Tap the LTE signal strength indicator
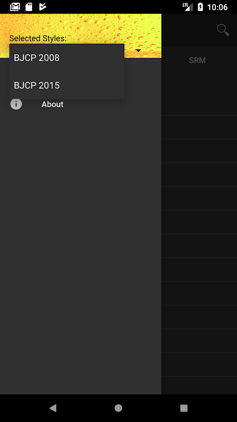 tap(188, 7)
